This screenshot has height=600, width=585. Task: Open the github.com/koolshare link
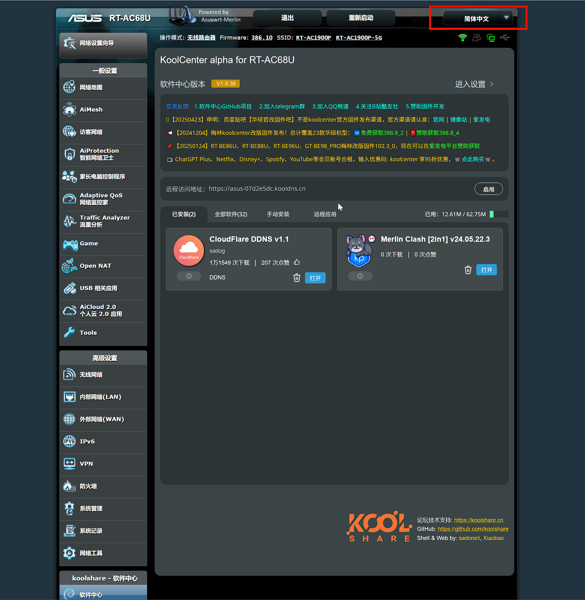pyautogui.click(x=473, y=529)
